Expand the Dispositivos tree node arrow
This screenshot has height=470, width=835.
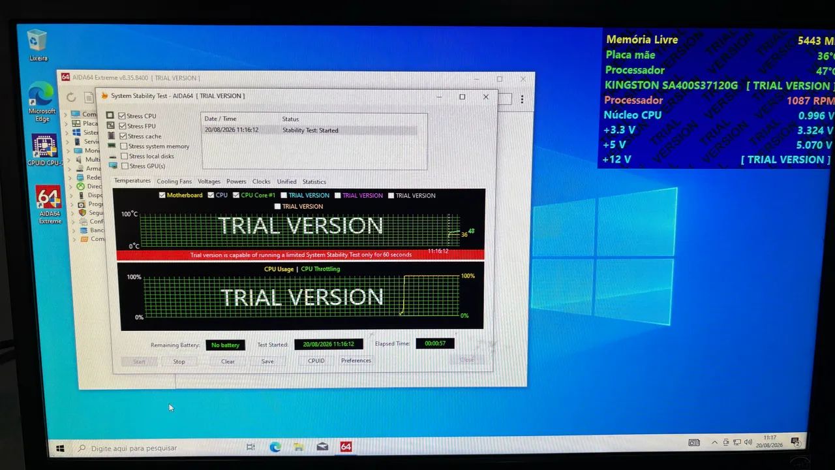(72, 195)
